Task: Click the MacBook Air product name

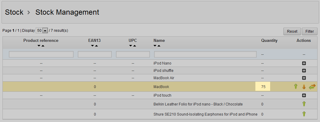Action: pyautogui.click(x=164, y=78)
